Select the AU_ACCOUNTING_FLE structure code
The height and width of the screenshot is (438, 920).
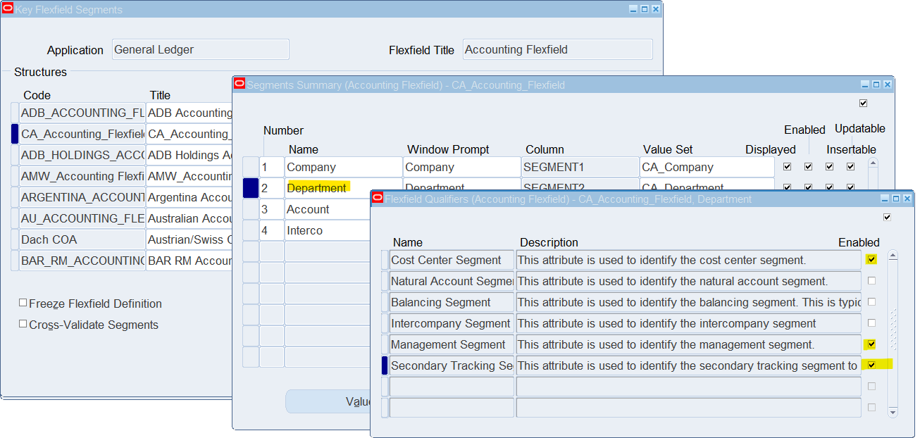[x=82, y=218]
